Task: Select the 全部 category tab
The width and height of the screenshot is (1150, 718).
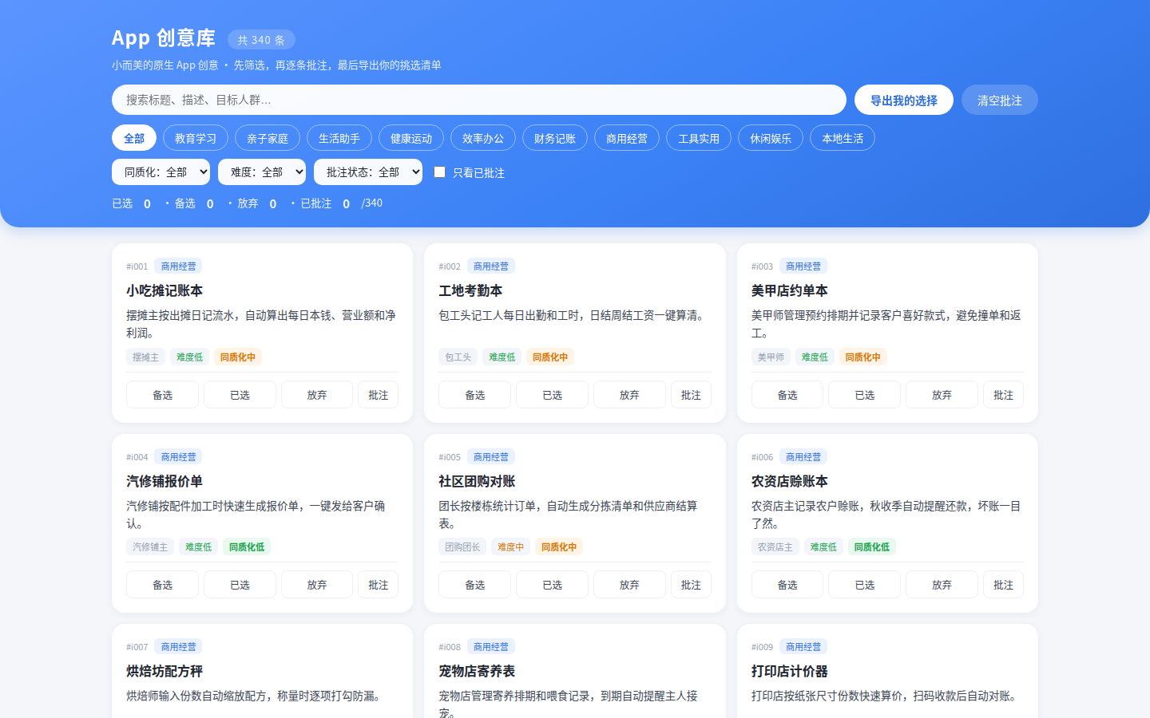Action: [134, 138]
